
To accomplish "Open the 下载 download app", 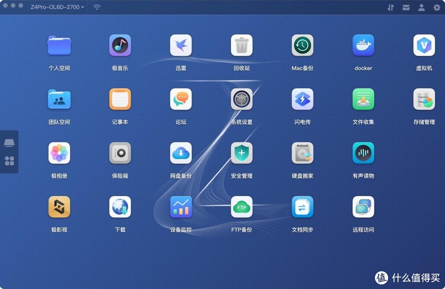I will (x=120, y=207).
